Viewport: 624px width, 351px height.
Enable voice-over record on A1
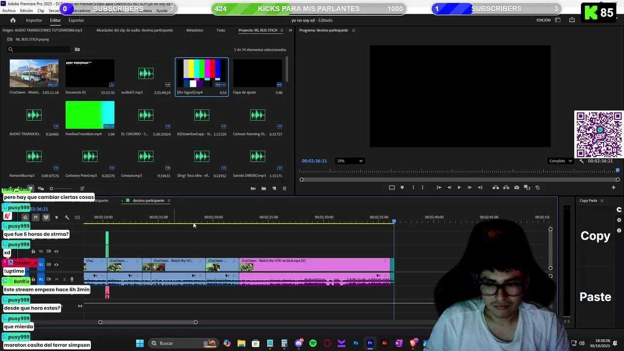coord(72,279)
